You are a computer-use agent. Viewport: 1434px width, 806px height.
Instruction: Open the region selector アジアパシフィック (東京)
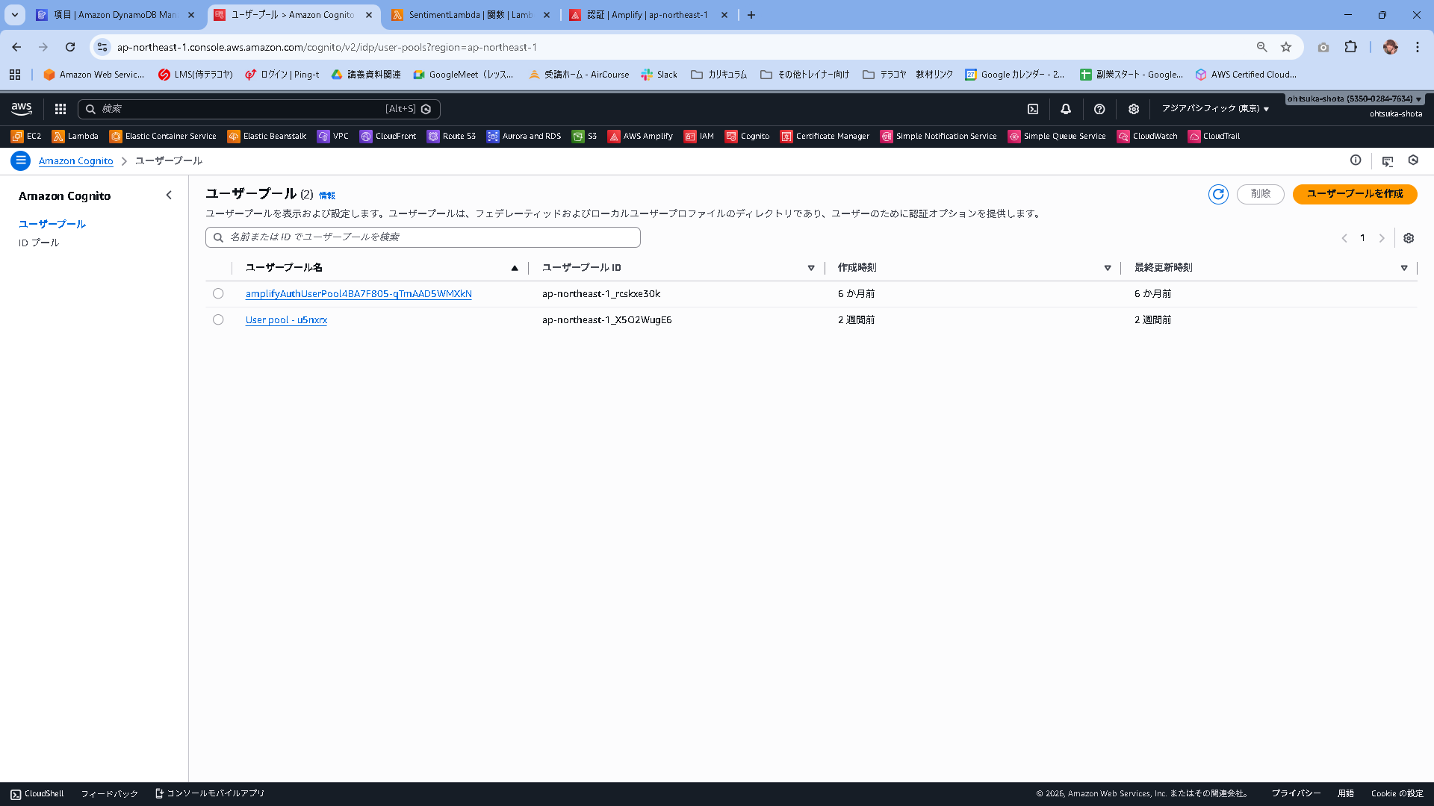(x=1214, y=109)
